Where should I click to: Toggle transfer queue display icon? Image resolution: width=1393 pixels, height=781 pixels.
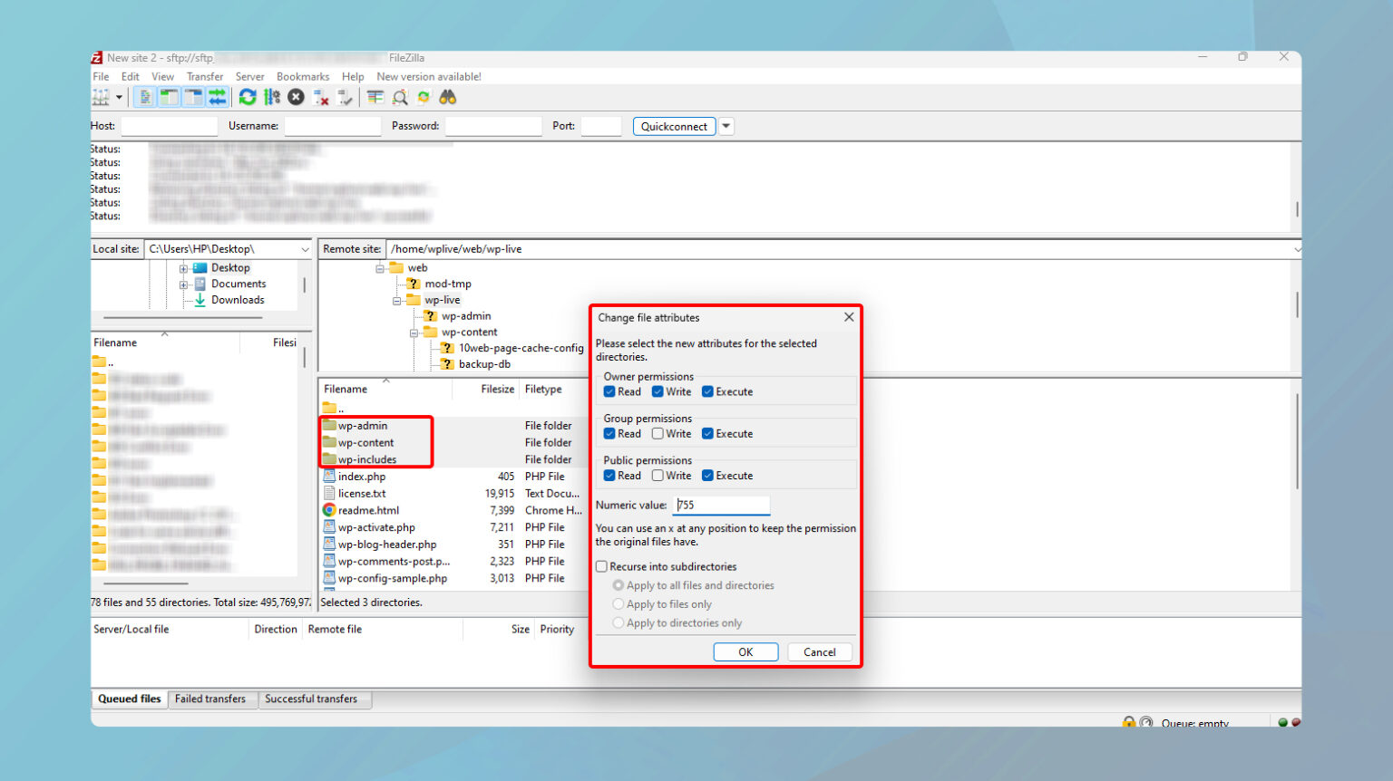coord(217,98)
